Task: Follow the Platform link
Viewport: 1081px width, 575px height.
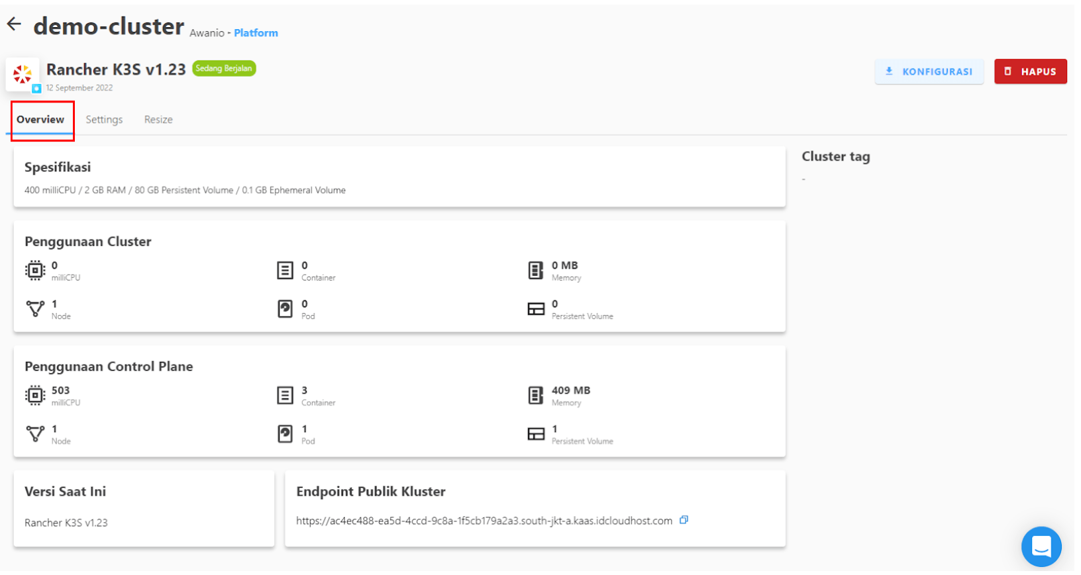Action: (x=256, y=33)
